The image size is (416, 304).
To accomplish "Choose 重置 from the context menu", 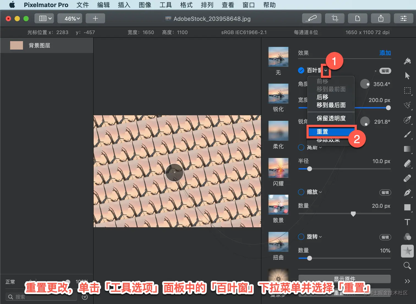I will (331, 132).
